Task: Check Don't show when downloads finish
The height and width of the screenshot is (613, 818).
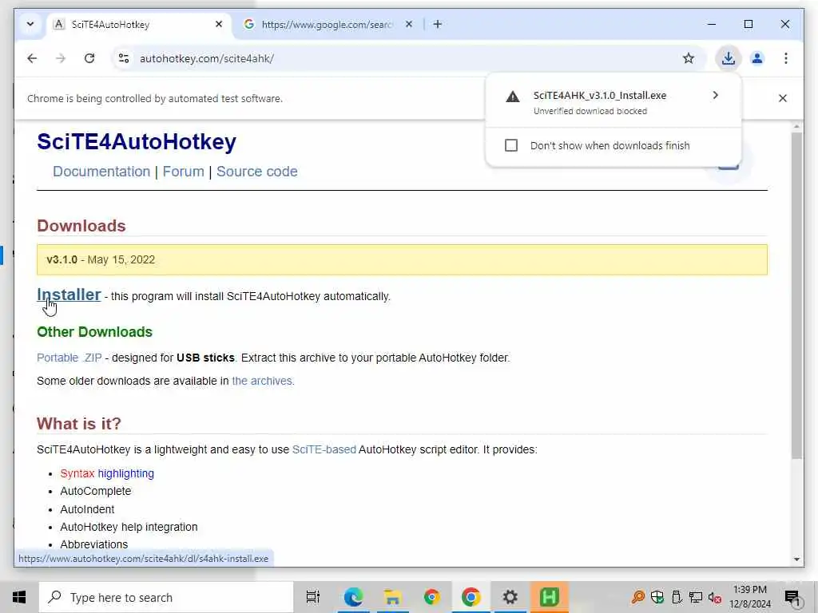Action: [511, 145]
